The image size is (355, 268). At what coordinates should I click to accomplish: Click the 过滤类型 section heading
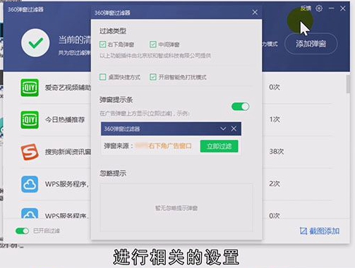click(x=113, y=31)
